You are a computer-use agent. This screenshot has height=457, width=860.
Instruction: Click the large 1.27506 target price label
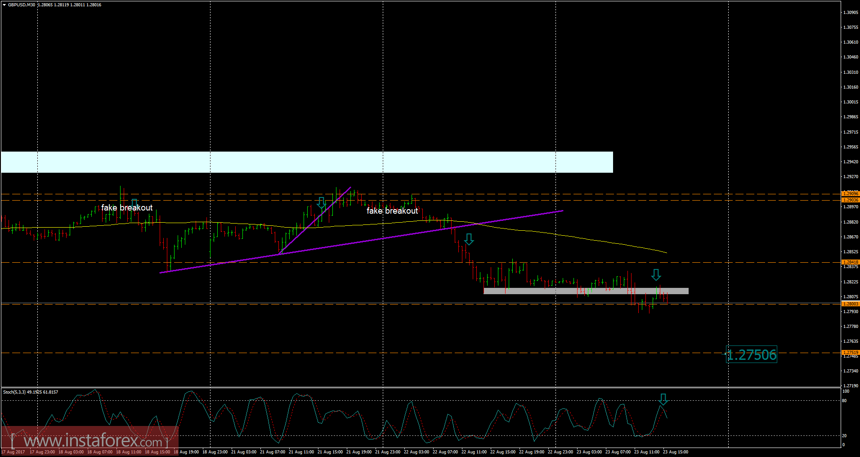point(752,354)
